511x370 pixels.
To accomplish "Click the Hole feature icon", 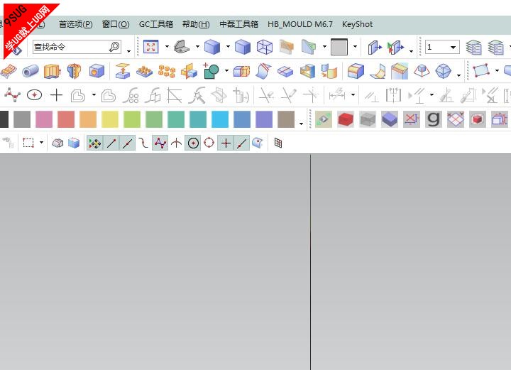I will (97, 71).
